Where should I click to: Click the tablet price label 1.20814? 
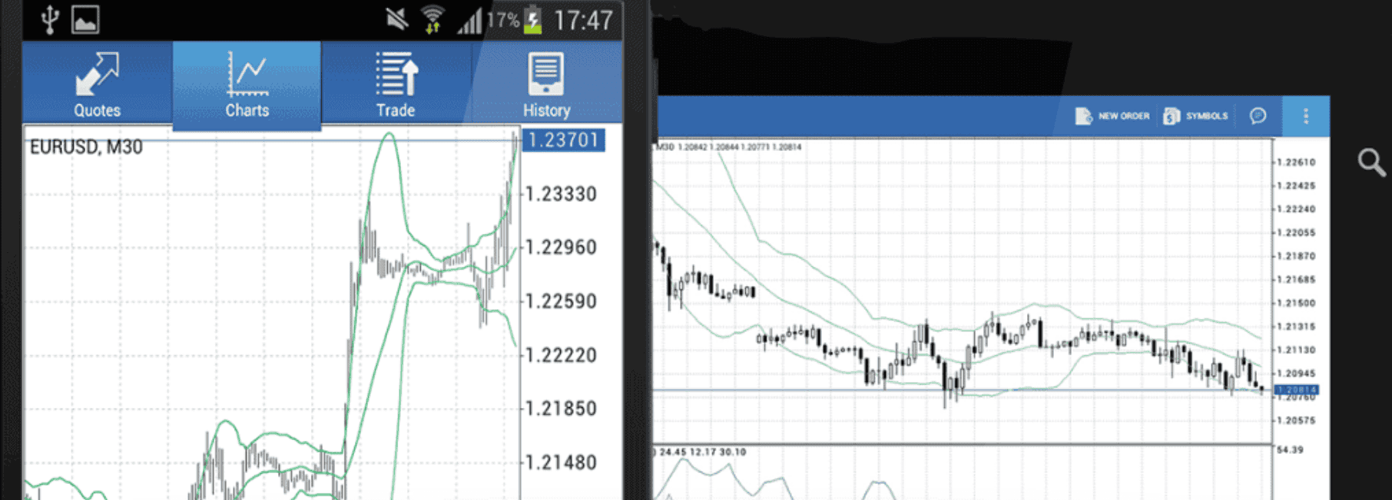click(1297, 390)
